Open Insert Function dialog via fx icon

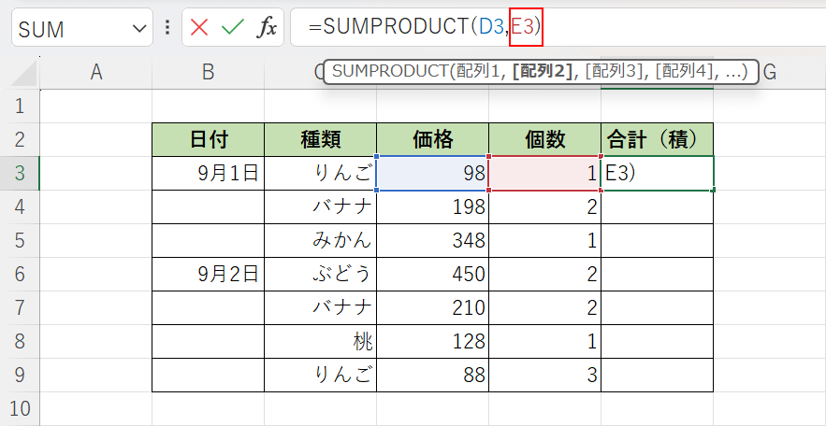point(268,28)
